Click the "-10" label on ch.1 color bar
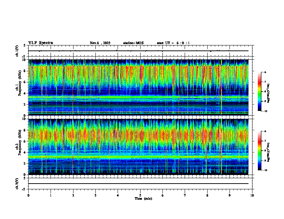Image resolution: width=284 pixels, height=219 pixels. tap(265, 111)
